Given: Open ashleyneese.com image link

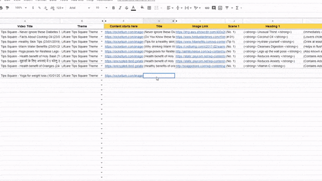Looking at the screenshot, I should pyautogui.click(x=200, y=51).
